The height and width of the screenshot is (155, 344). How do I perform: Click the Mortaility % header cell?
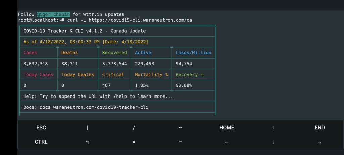(x=151, y=75)
